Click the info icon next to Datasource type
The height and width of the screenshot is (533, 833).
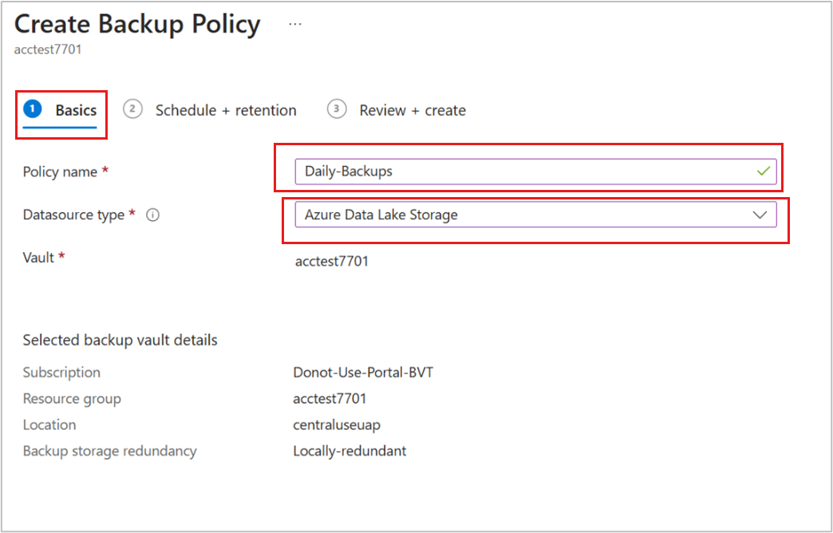click(x=153, y=215)
